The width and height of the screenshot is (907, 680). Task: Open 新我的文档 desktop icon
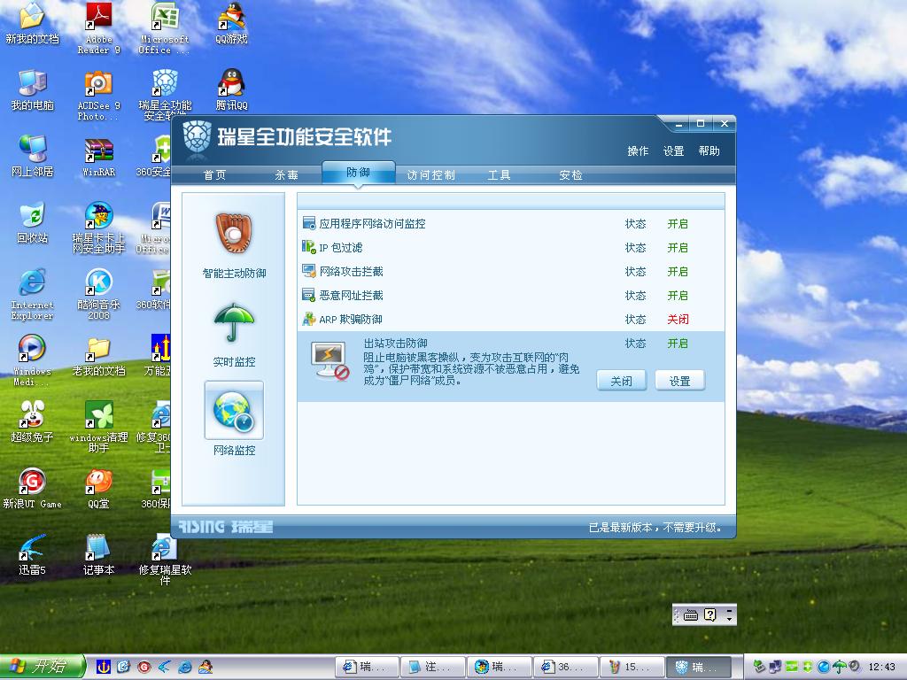(x=33, y=16)
